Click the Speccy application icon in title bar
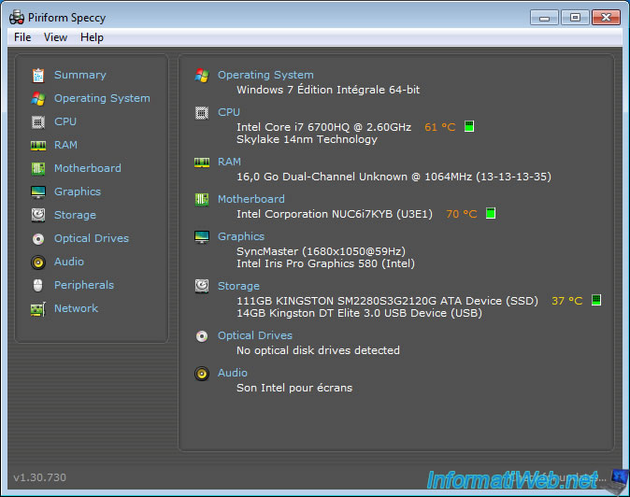 coord(17,18)
